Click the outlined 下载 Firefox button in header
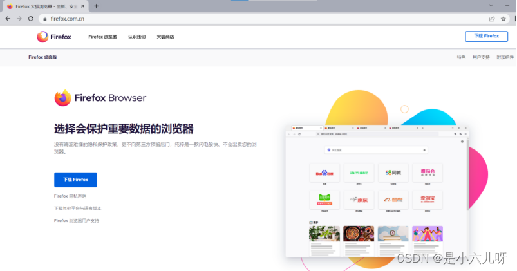 [486, 36]
